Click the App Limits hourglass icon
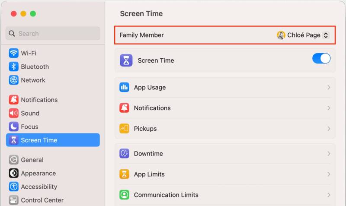The height and width of the screenshot is (206, 346). [124, 174]
